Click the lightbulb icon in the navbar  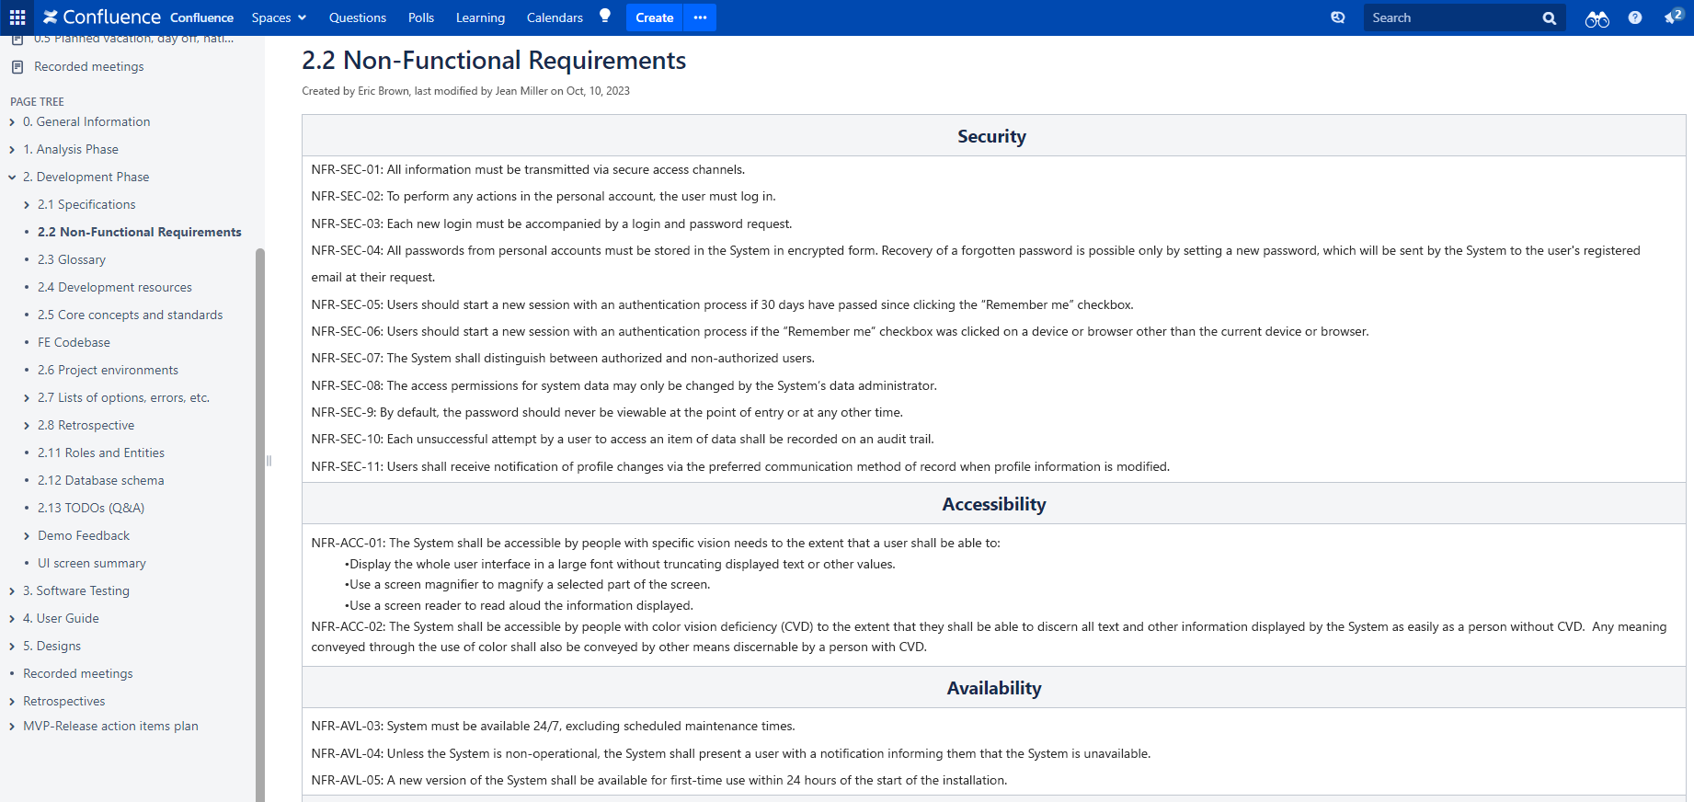click(x=604, y=16)
